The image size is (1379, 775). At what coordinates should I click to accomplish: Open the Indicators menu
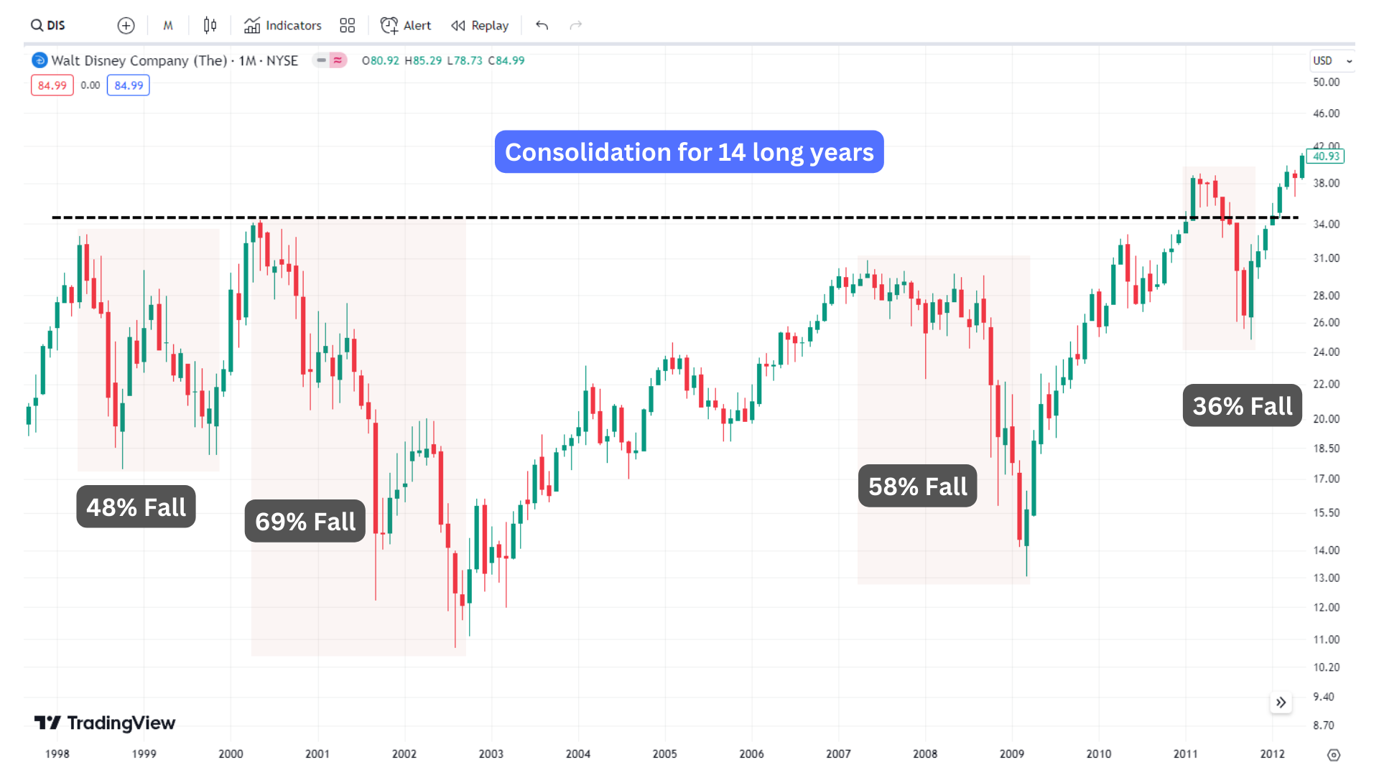282,25
